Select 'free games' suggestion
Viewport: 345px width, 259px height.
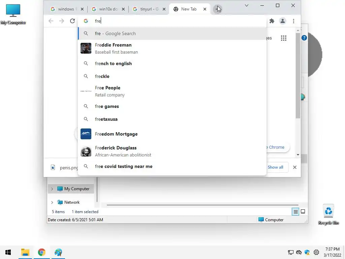coord(172,106)
